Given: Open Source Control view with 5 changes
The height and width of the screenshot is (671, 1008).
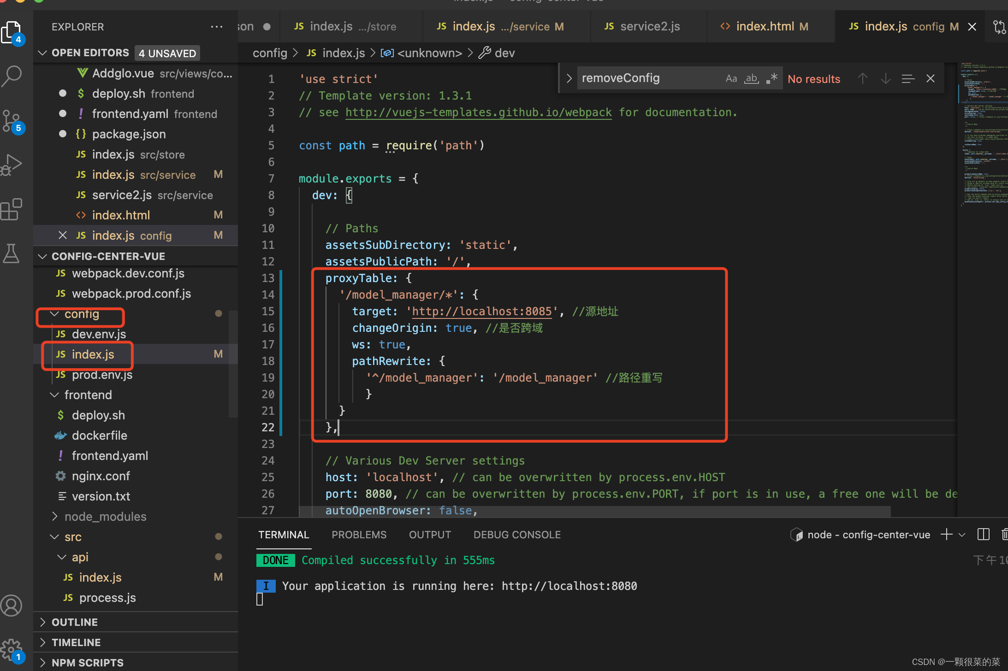Looking at the screenshot, I should (12, 121).
